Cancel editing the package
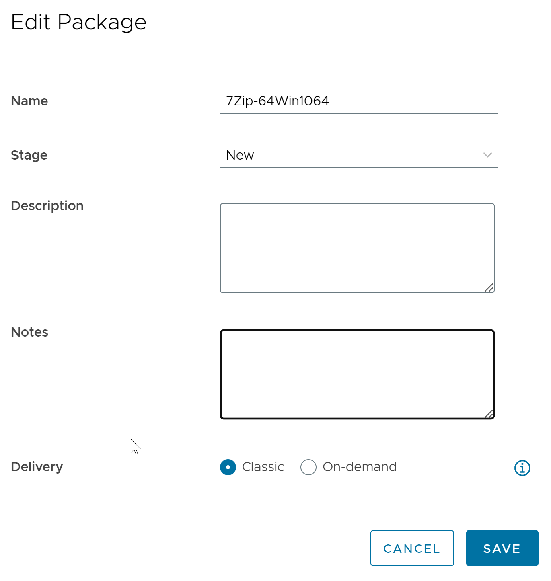551x581 pixels. 412,548
